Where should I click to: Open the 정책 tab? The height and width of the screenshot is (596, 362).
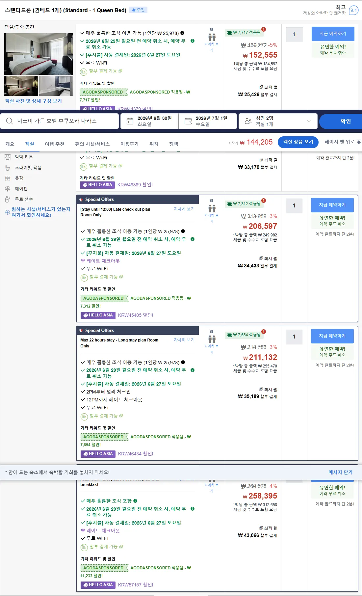point(173,144)
